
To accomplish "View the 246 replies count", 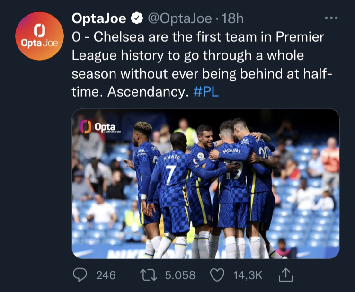I will [x=106, y=275].
